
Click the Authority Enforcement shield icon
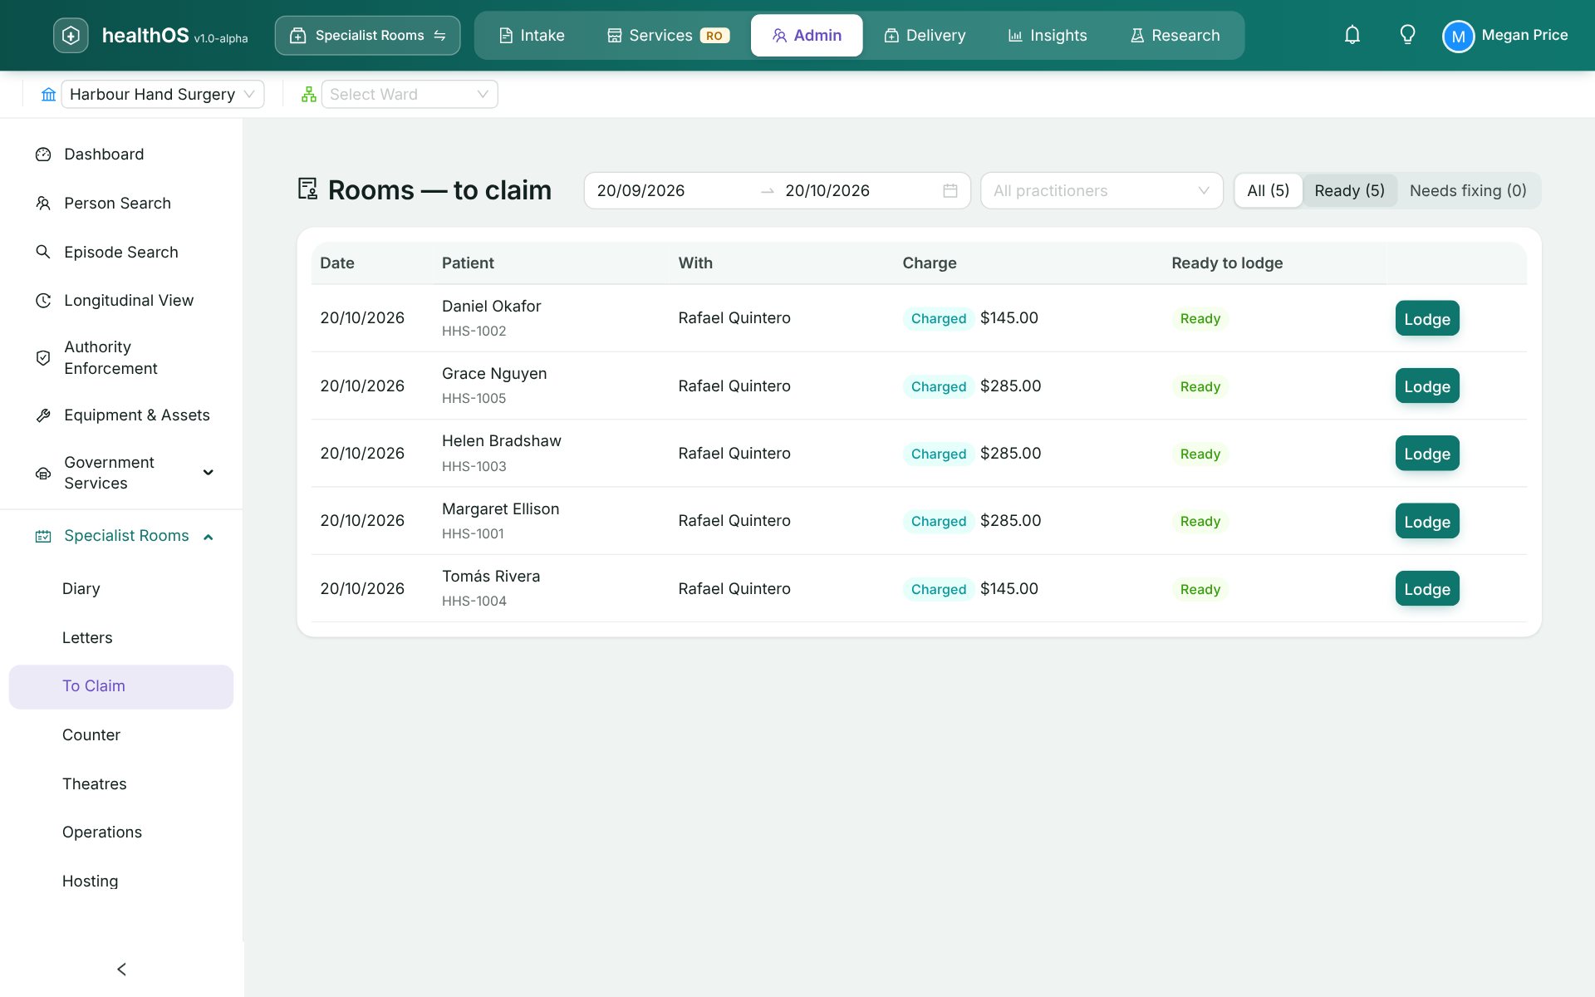[43, 358]
